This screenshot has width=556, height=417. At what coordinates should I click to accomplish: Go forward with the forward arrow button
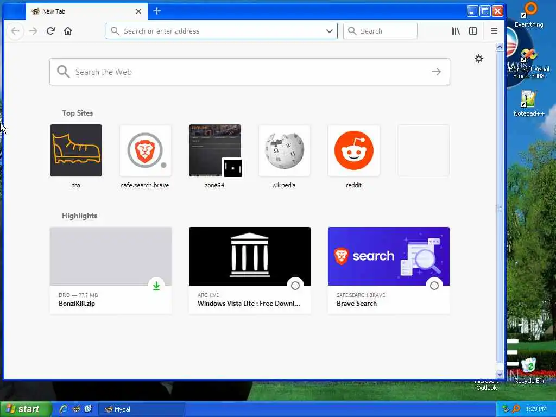33,31
